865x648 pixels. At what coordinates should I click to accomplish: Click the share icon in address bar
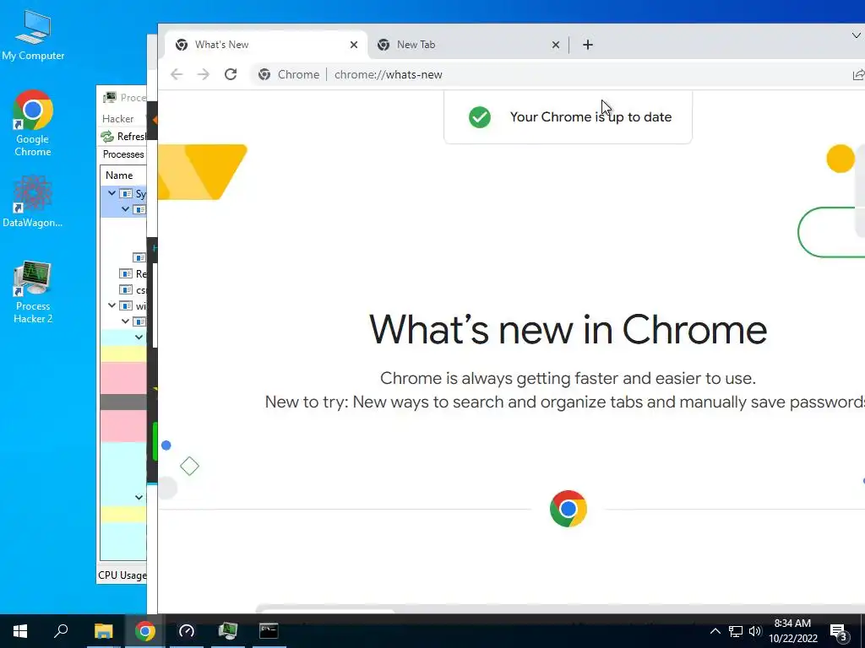858,74
